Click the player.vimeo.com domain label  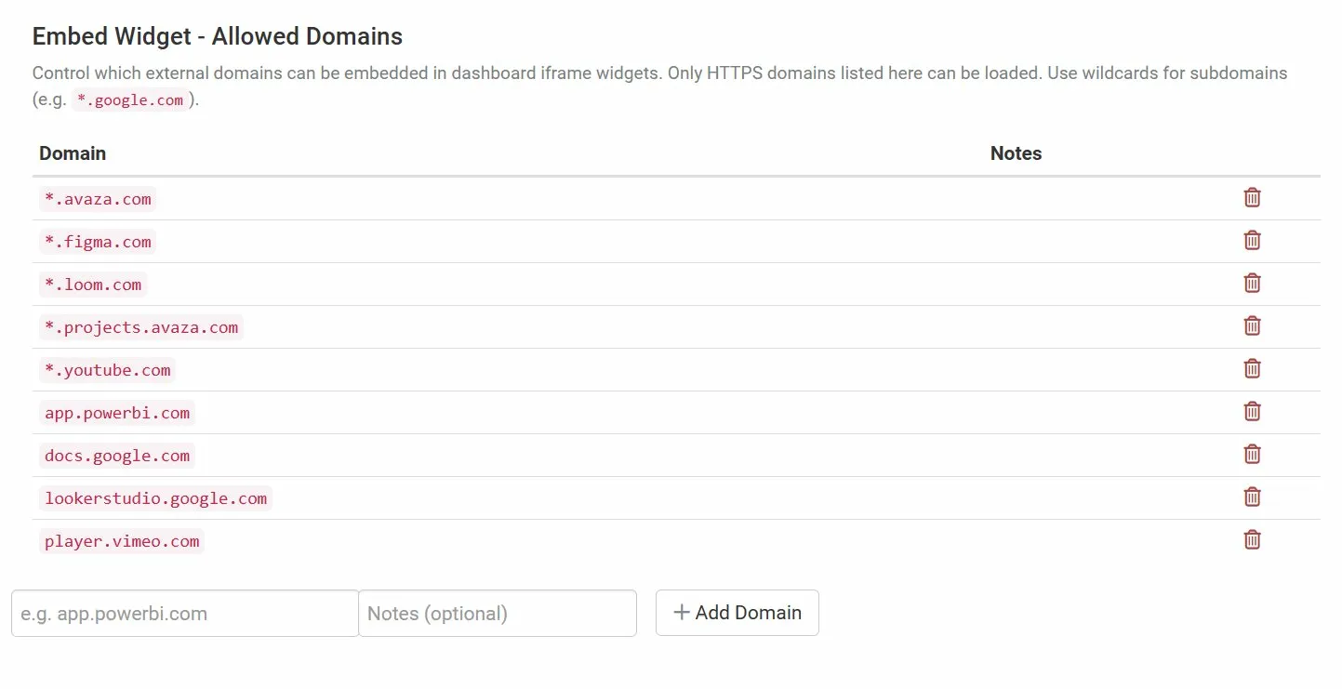122,541
